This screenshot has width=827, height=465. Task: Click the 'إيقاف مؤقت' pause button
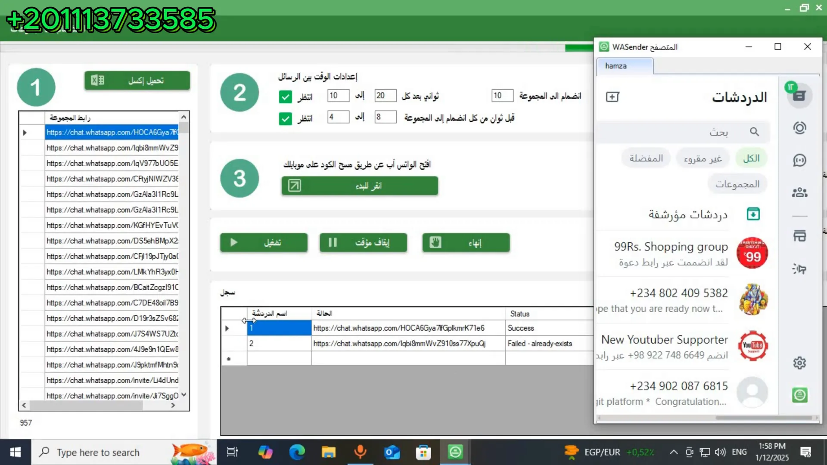point(363,242)
